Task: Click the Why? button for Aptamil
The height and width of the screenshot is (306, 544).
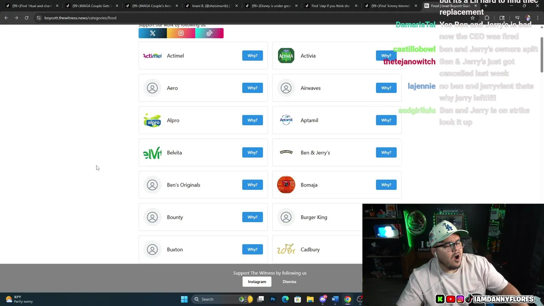Action: coord(386,120)
